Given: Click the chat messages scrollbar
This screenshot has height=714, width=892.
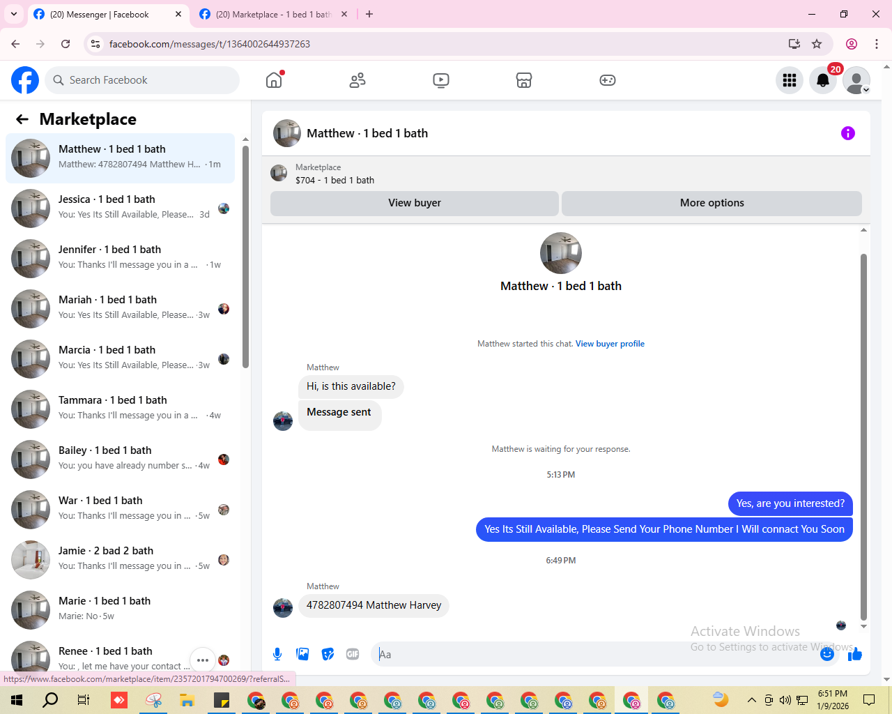Looking at the screenshot, I should pos(863,436).
